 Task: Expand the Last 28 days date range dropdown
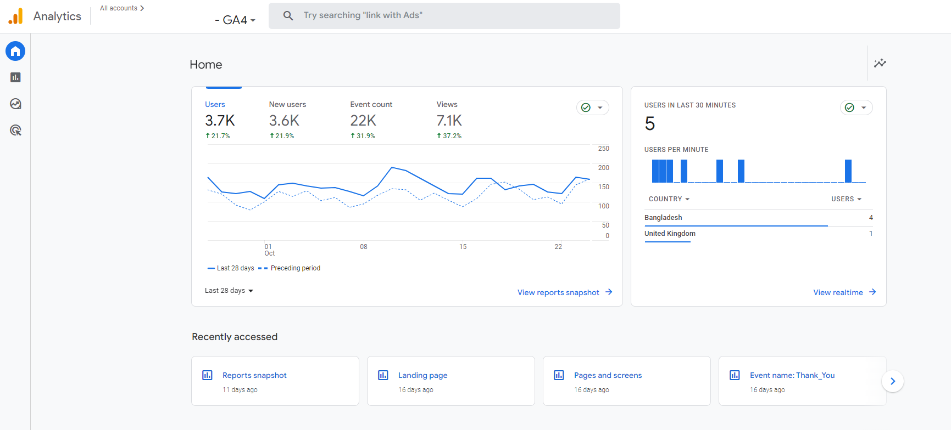click(229, 291)
